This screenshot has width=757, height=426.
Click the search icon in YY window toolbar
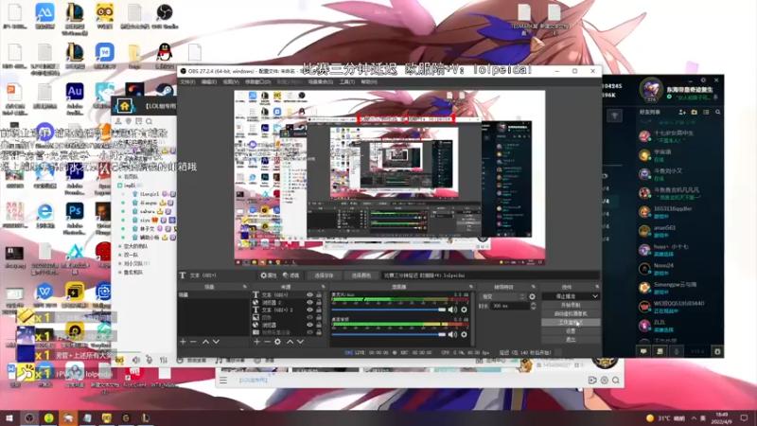[150, 121]
